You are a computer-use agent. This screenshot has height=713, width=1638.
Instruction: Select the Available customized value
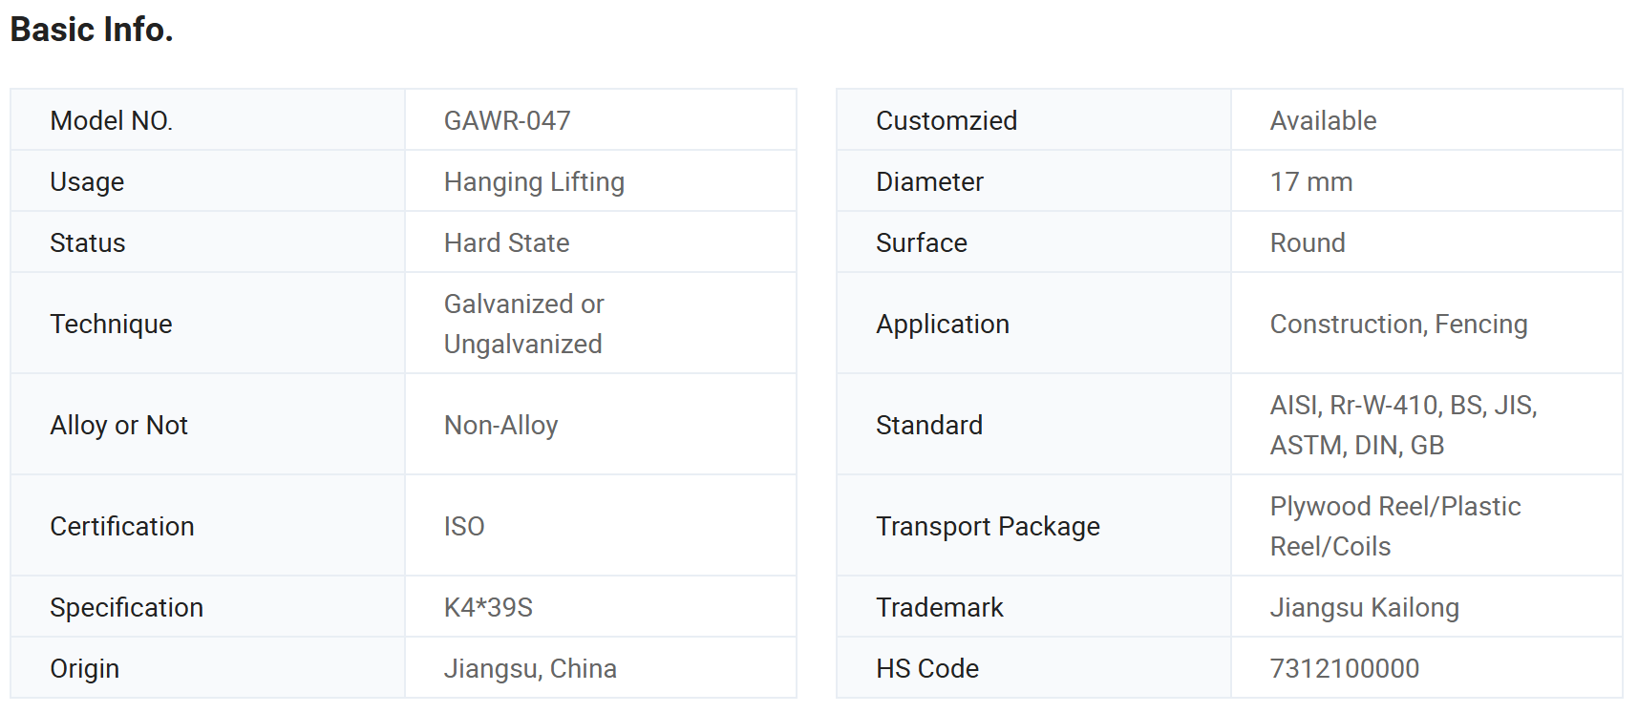click(x=1323, y=120)
